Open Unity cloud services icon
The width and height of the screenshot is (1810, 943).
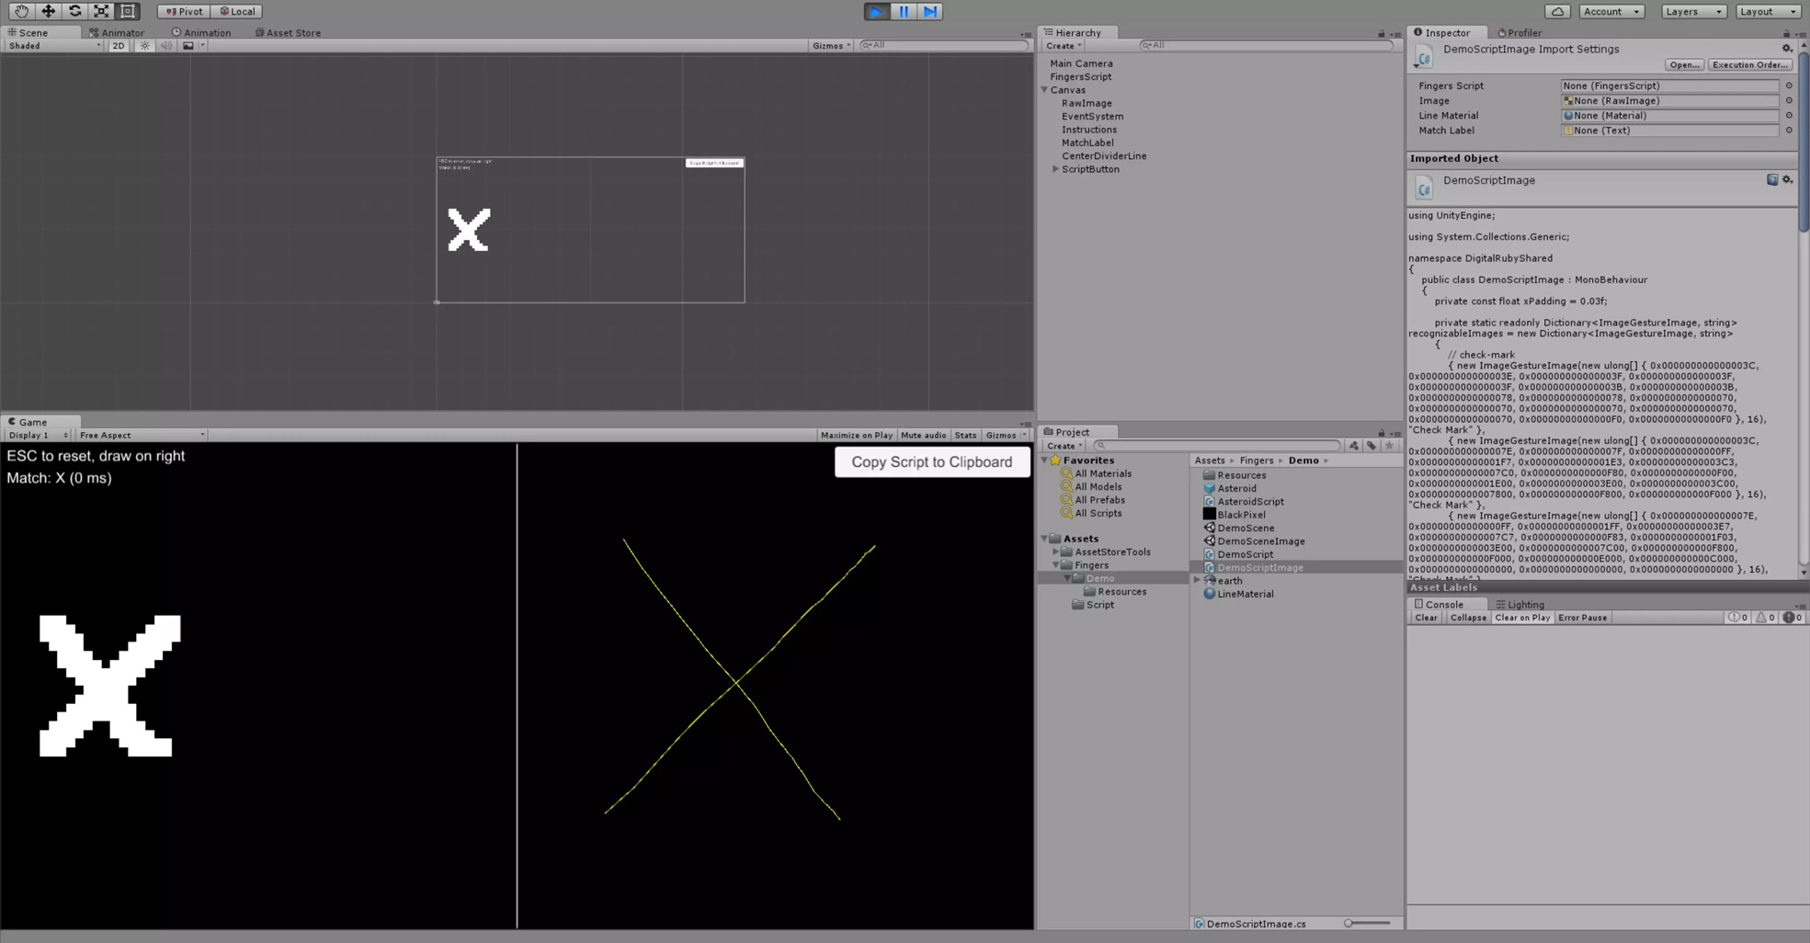[x=1557, y=11]
